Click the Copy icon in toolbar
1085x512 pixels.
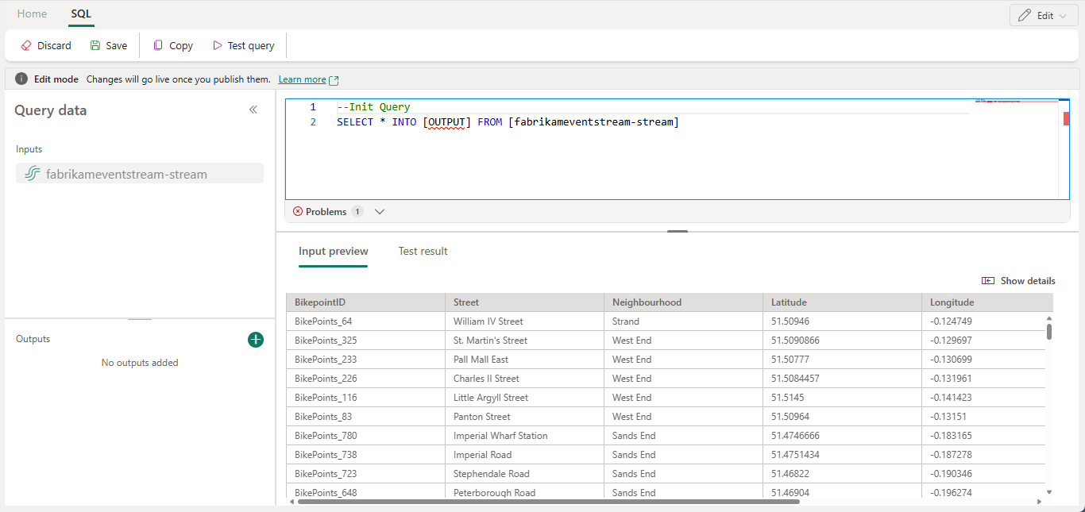click(159, 46)
